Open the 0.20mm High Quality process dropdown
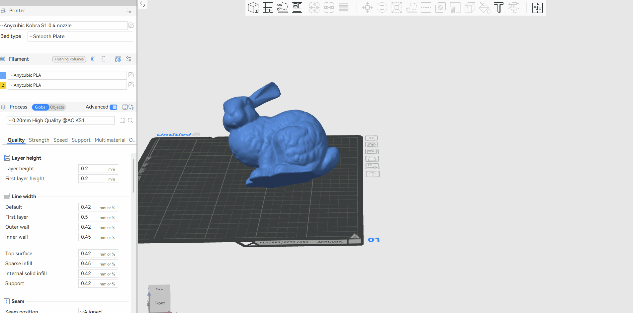Viewport: 633px width, 313px height. coord(61,120)
